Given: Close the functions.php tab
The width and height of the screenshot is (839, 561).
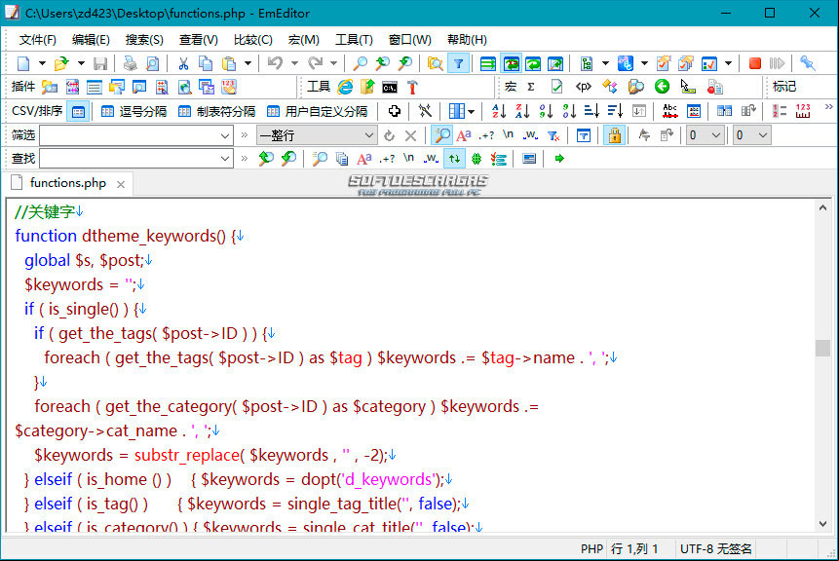Looking at the screenshot, I should [121, 184].
